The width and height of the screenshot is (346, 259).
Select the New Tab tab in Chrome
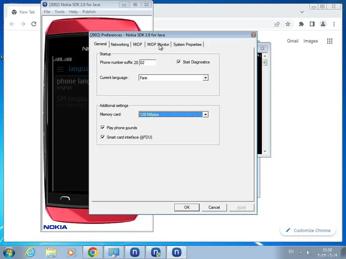[x=23, y=12]
